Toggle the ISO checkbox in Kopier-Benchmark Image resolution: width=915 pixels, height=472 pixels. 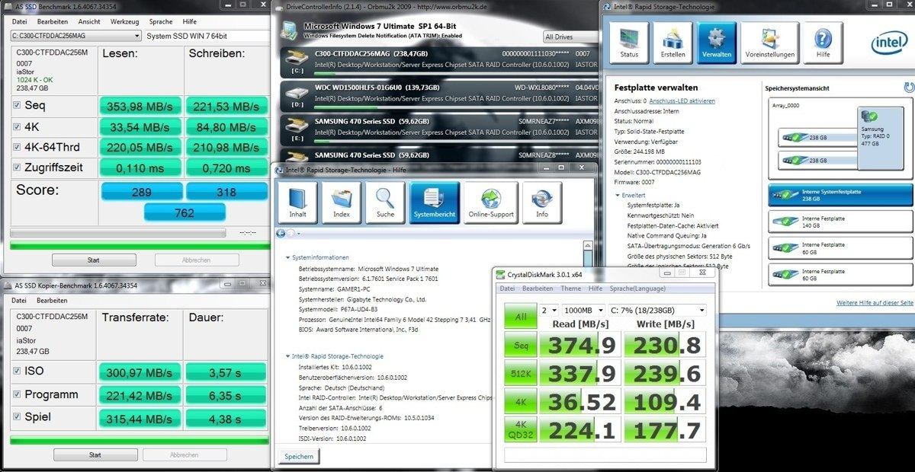(17, 371)
